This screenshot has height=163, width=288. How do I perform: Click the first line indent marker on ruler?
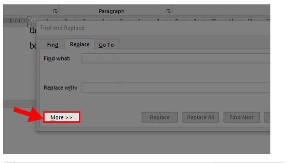(29, 18)
